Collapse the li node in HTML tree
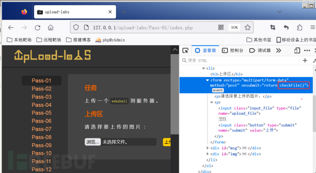 [203, 68]
